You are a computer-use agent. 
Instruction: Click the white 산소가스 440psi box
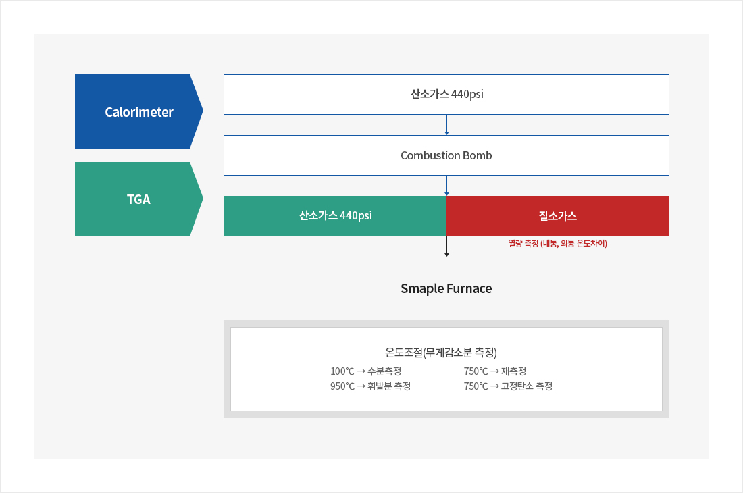tap(446, 95)
